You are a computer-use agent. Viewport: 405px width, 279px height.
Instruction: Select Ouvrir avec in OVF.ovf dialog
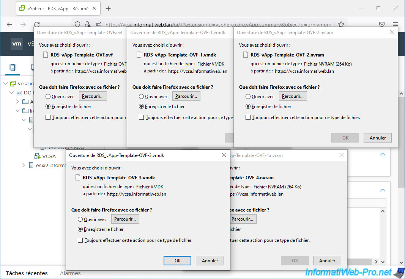click(48, 96)
